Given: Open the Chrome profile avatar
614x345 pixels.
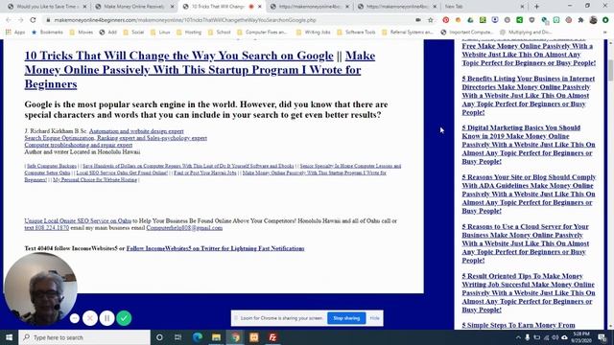Looking at the screenshot, I should click(593, 20).
